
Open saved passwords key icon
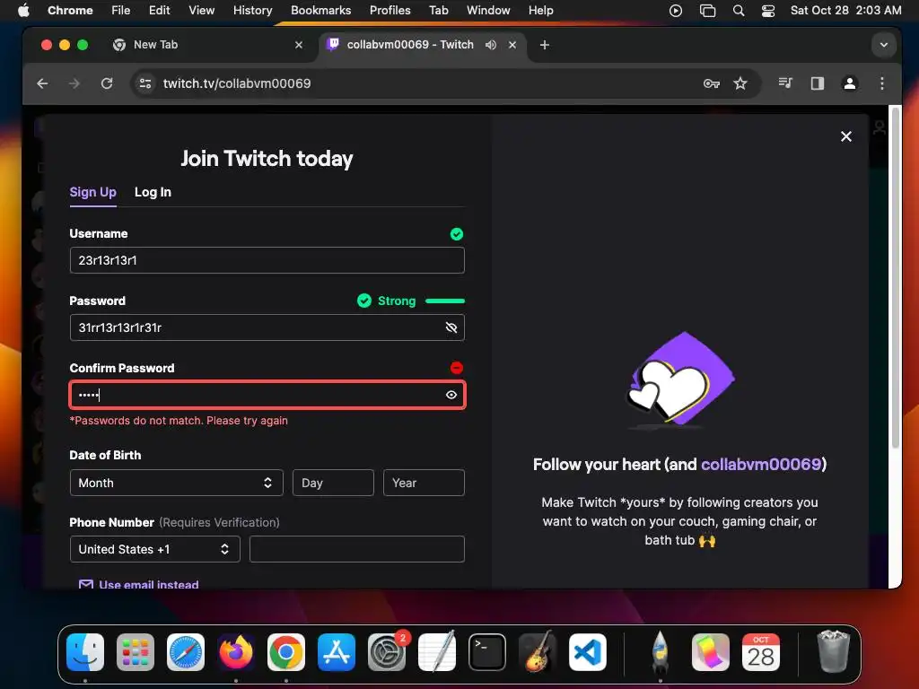pyautogui.click(x=711, y=83)
